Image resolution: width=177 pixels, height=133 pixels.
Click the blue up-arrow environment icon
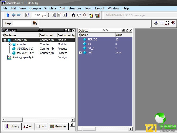8,15
